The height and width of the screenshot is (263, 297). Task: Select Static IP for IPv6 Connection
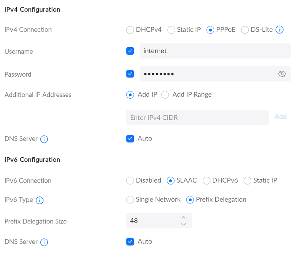[247, 180]
